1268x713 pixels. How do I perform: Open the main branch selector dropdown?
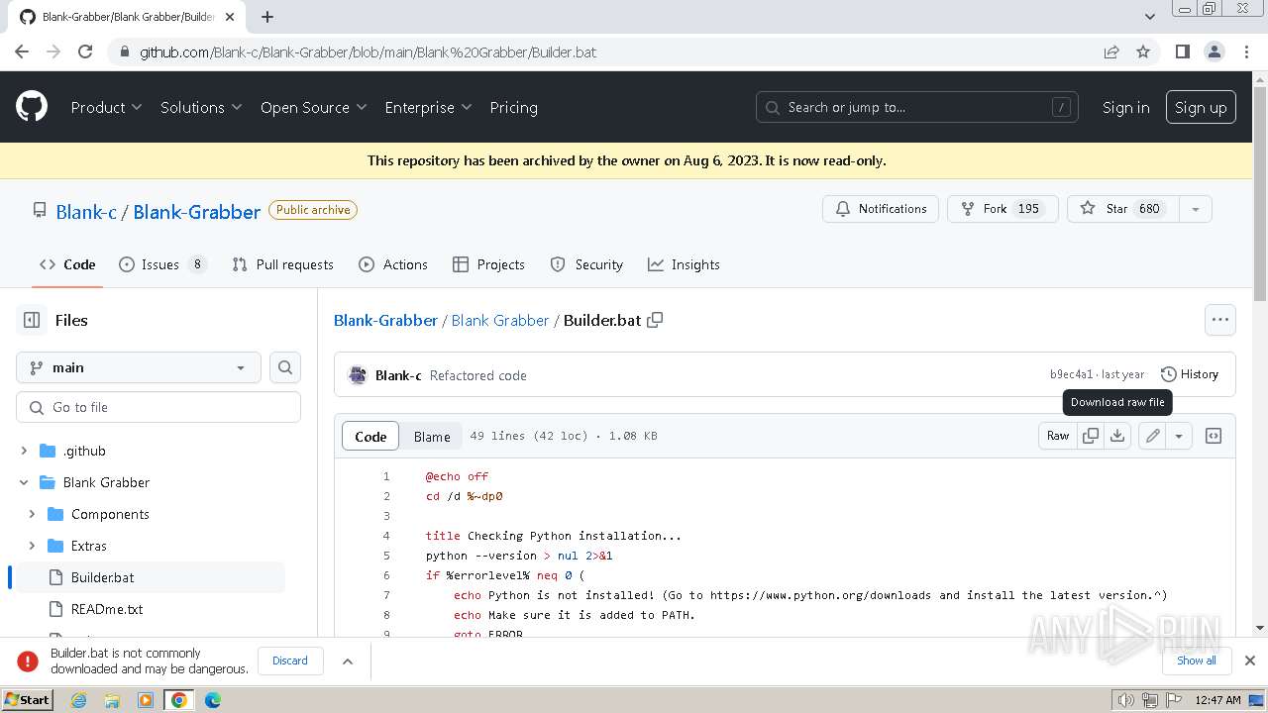pos(139,367)
